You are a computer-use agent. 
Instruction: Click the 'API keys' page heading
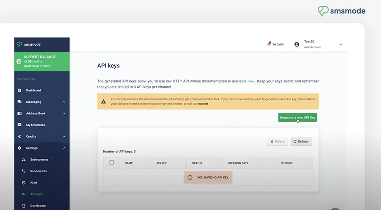108,66
